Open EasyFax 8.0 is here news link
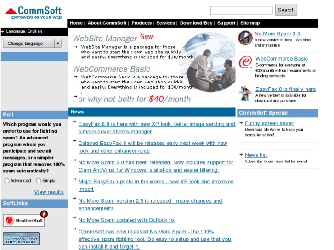Image resolution: width=334 pixels, height=250 pixels. pyautogui.click(x=157, y=128)
